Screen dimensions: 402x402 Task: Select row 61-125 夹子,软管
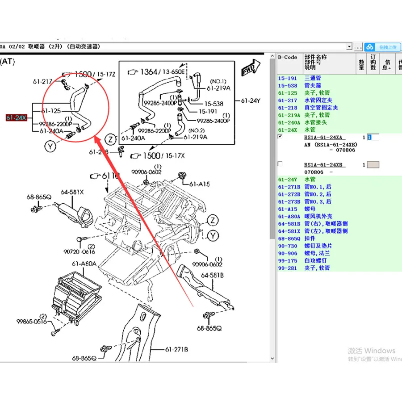coord(339,93)
